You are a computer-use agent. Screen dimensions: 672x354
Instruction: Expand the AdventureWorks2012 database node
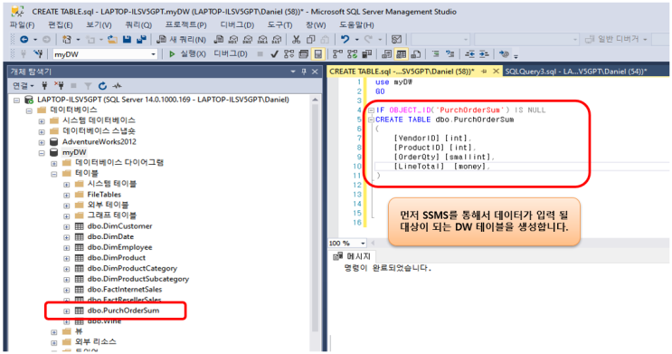click(x=42, y=142)
